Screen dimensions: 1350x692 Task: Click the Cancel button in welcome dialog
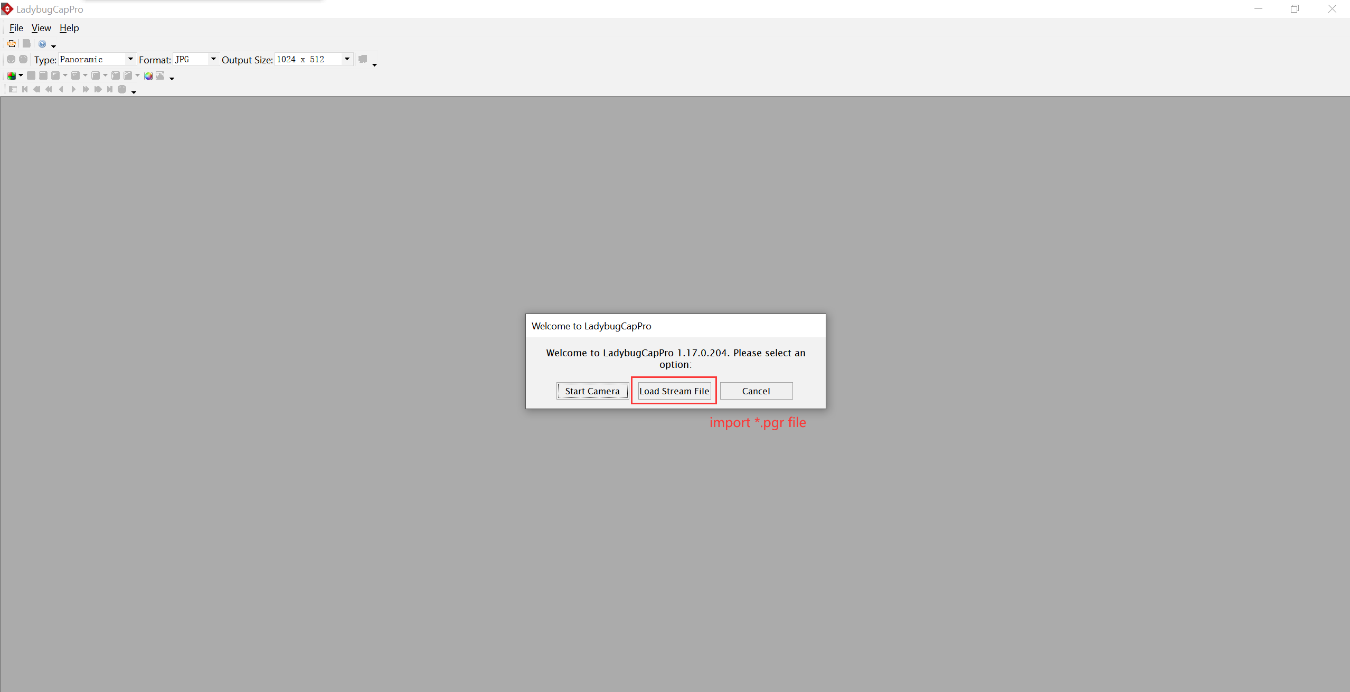pos(756,390)
